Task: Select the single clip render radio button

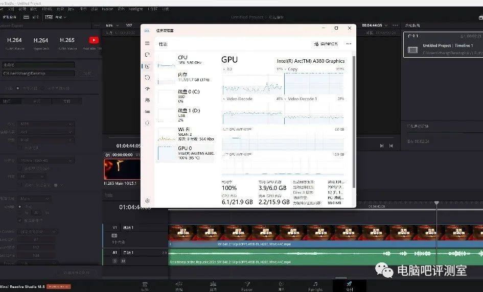Action: 18,88
